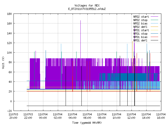Click the NPD2 stop legend label

(140, 20)
